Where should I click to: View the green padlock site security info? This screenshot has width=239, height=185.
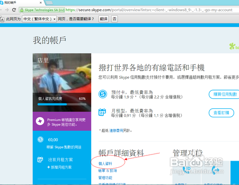point(22,10)
